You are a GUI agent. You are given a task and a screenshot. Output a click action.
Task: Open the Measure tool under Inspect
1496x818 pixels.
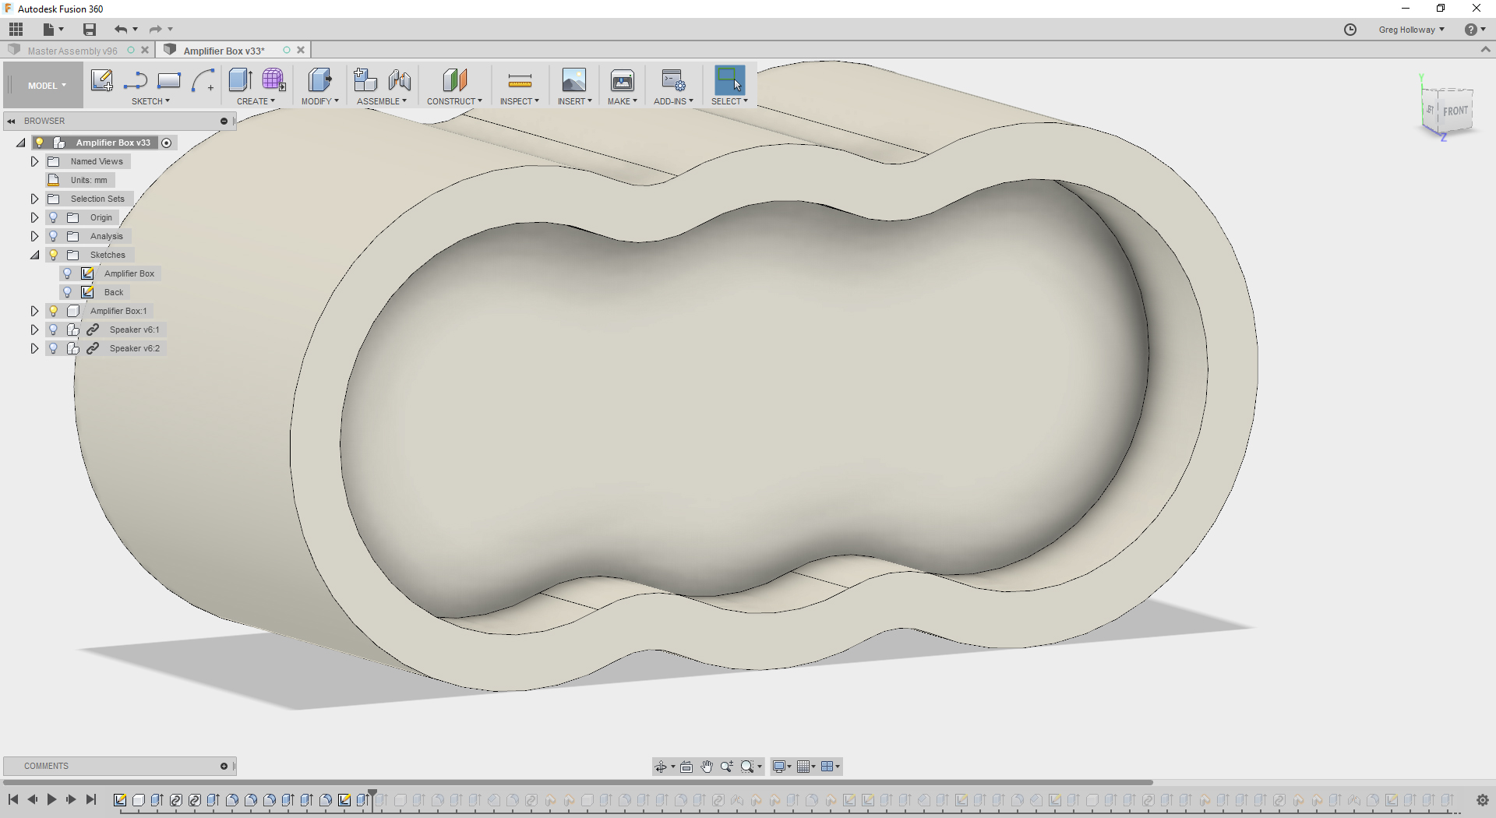518,80
